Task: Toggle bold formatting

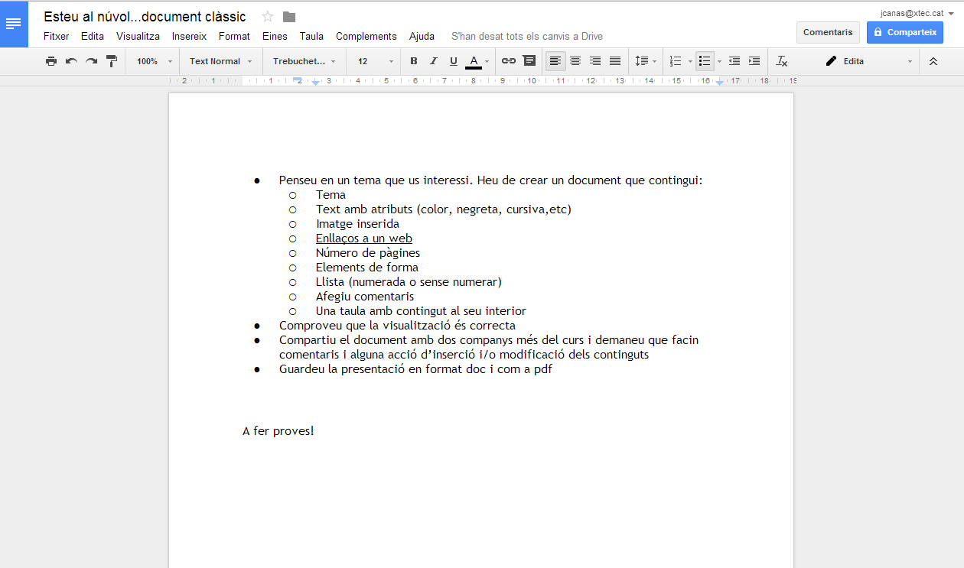Action: (414, 61)
